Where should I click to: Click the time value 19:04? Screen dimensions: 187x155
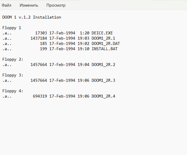click(x=84, y=65)
